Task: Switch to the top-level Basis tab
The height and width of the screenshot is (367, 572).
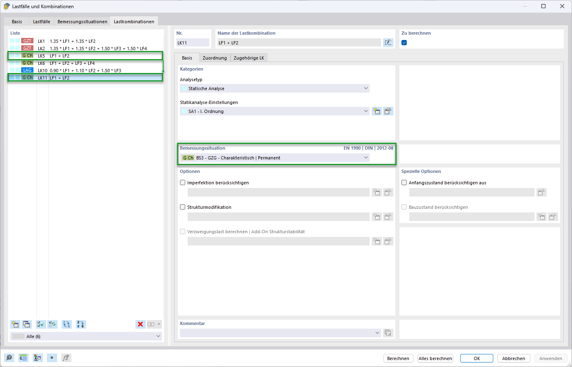Action: (17, 22)
